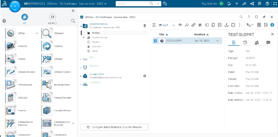Open the history tab in info panel

click(245, 43)
